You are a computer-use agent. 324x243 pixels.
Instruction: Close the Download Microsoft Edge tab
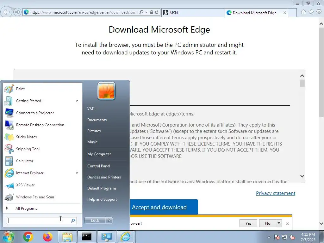(x=285, y=13)
